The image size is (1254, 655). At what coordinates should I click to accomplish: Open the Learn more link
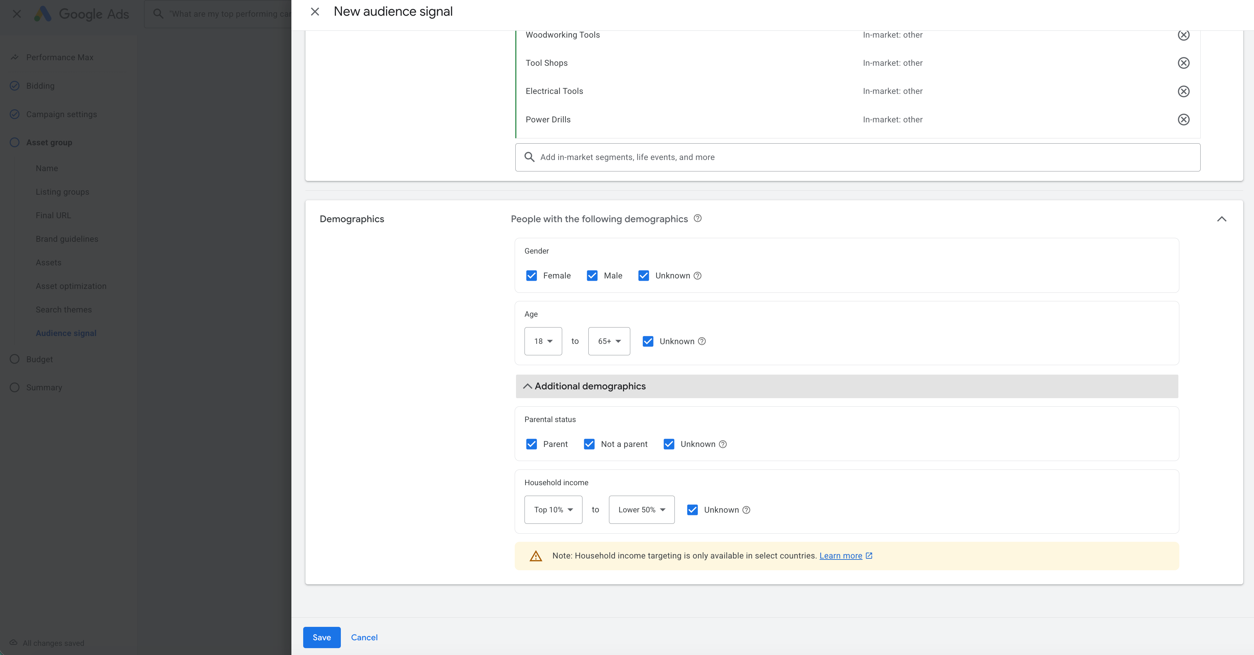tap(841, 556)
